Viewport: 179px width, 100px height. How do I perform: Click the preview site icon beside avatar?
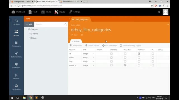point(159,12)
